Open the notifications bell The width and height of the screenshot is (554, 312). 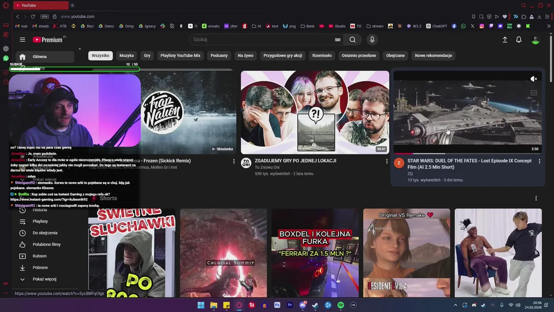(519, 39)
